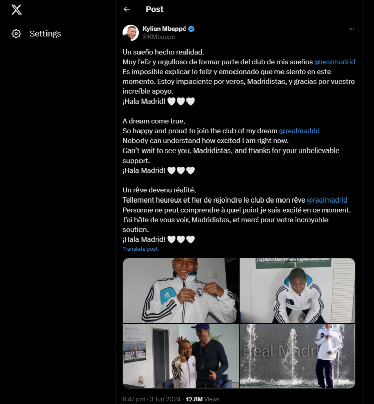Open the top-left photo holding the Real Madrid crest
The width and height of the screenshot is (374, 404).
click(180, 290)
